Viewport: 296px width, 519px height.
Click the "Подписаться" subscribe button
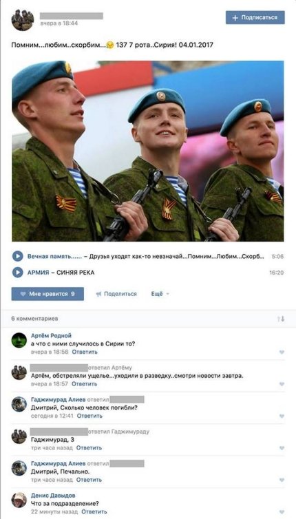(255, 17)
